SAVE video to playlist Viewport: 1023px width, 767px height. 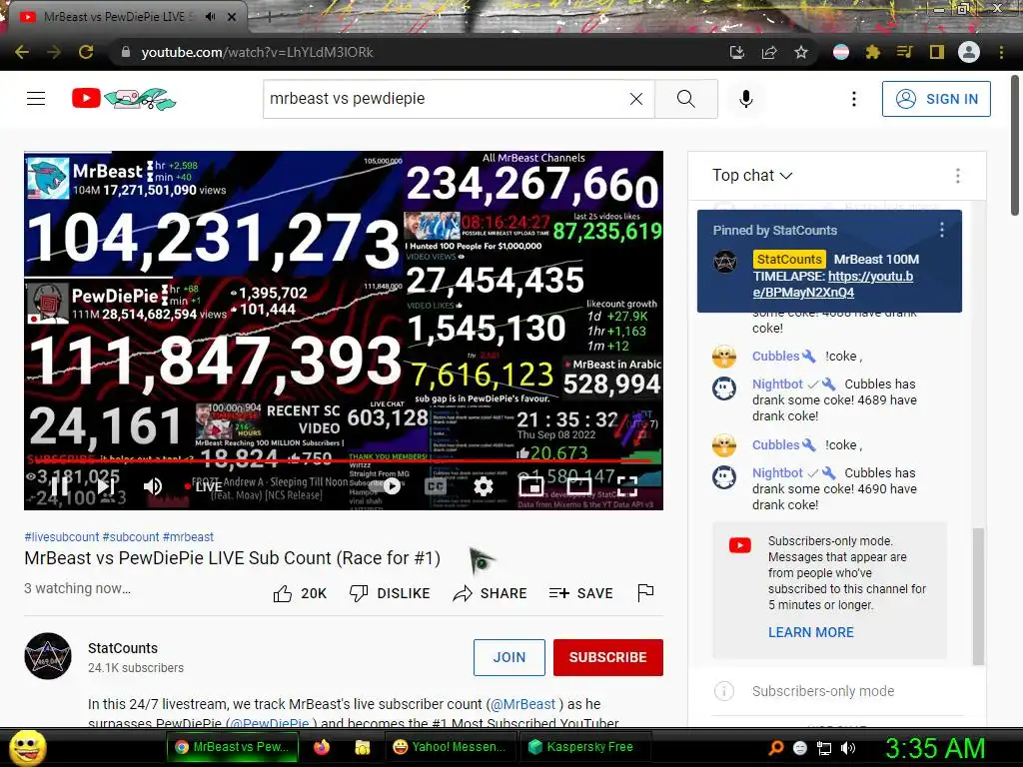[x=581, y=593]
